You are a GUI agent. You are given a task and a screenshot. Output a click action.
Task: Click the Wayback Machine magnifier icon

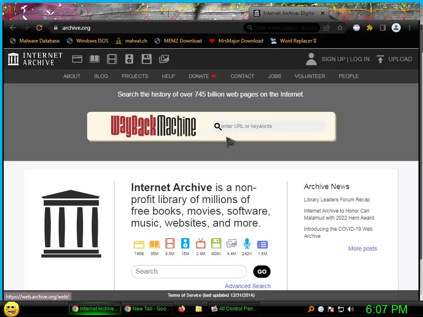coord(217,126)
